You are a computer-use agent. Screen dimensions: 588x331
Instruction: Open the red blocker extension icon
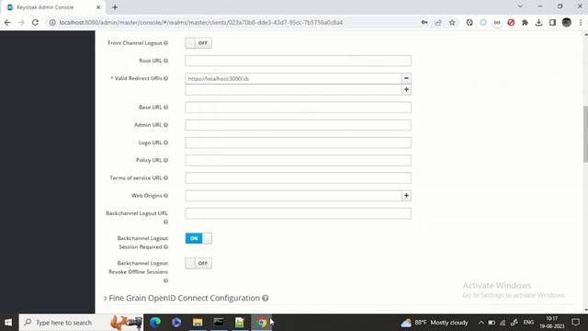coord(511,22)
